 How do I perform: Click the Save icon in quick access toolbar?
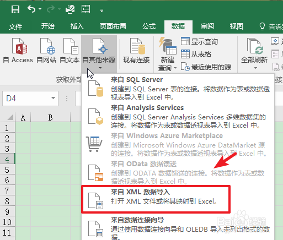coord(15,9)
